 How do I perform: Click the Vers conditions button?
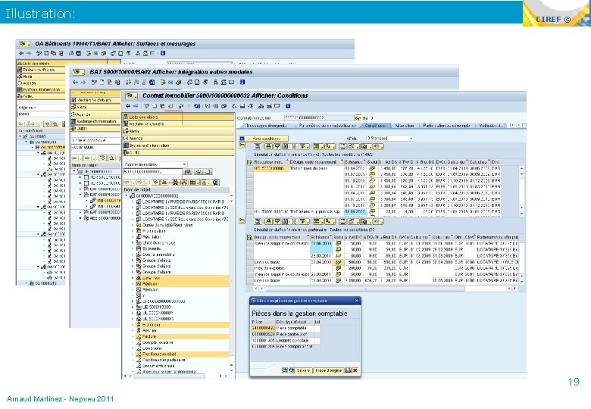(264, 139)
